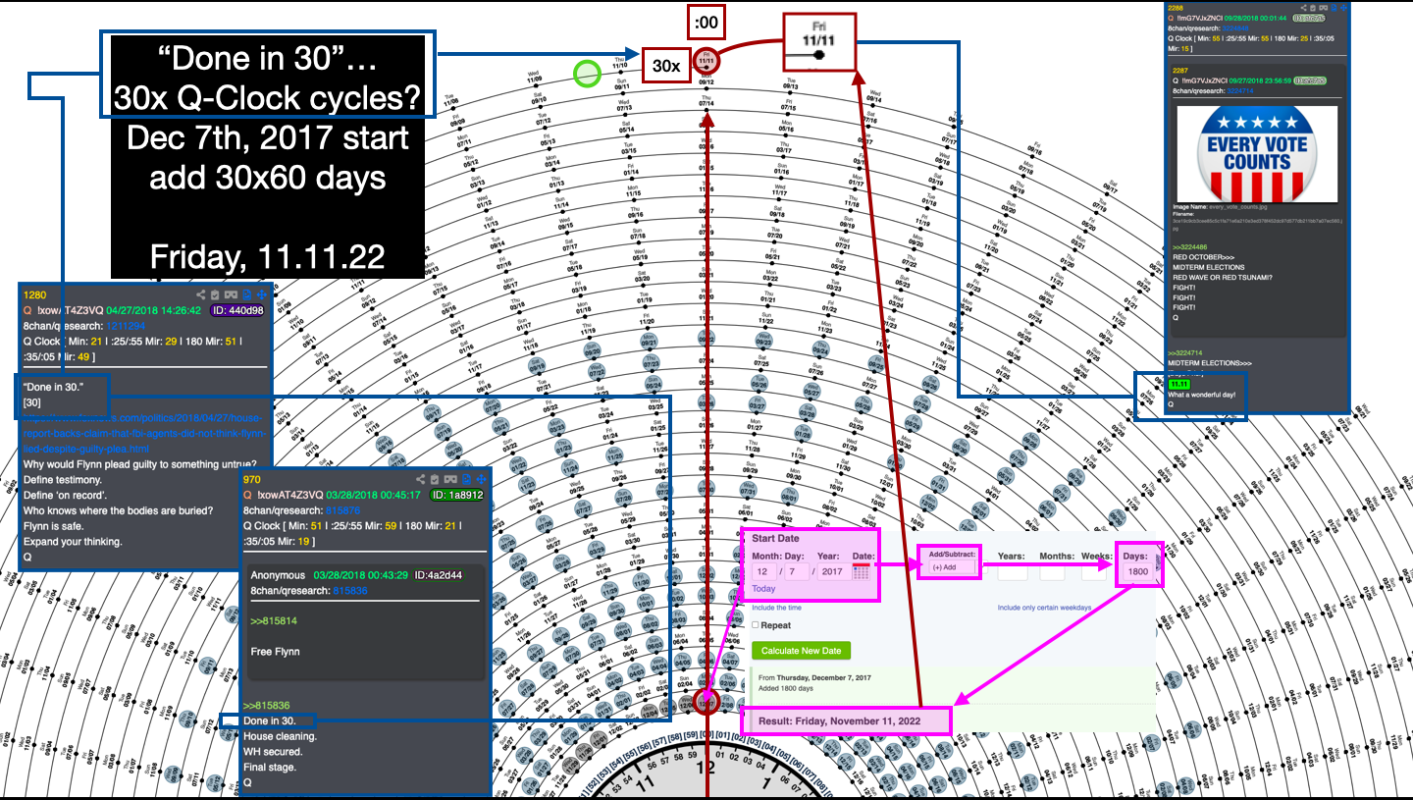Open the Anonymous post link 815836
Image resolution: width=1413 pixels, height=800 pixels.
point(352,591)
